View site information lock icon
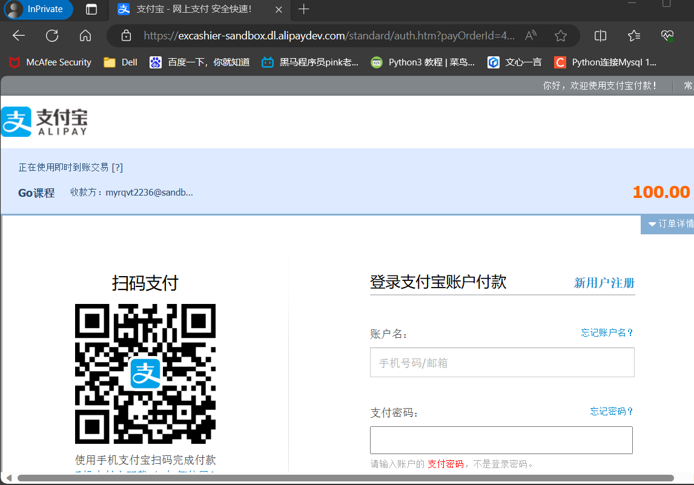 126,35
